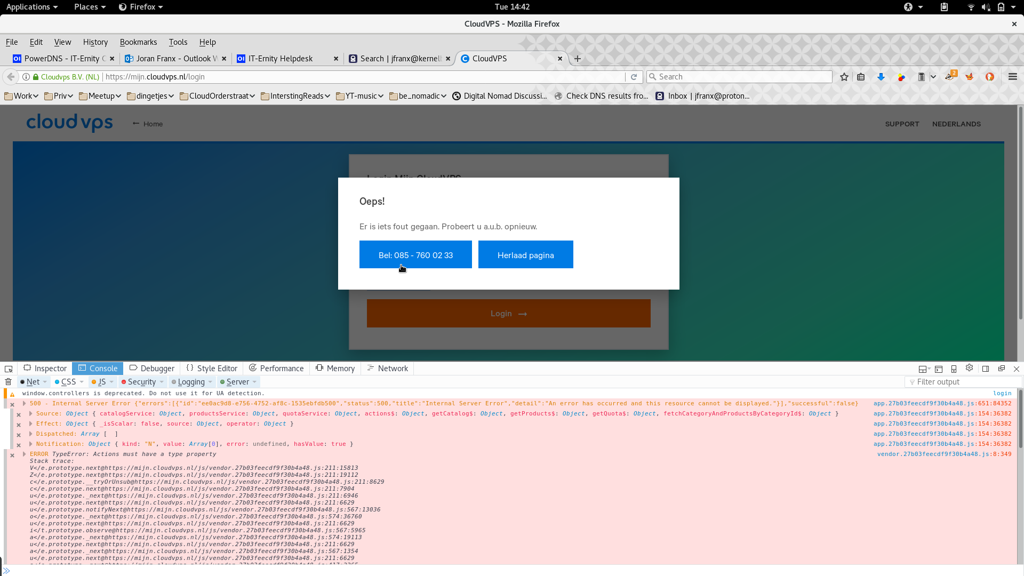Switch to the Inspector devtools tab
Image resolution: width=1024 pixels, height=576 pixels.
tap(45, 369)
